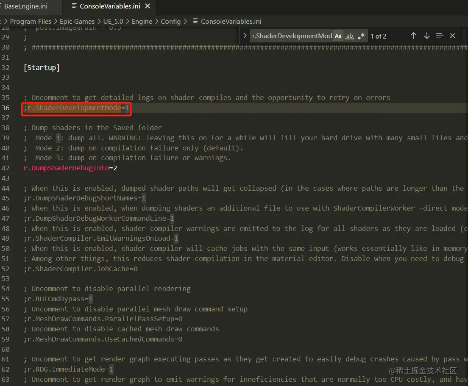The height and width of the screenshot is (386, 468).
Task: Toggle Match Whole Word option
Action: point(349,36)
